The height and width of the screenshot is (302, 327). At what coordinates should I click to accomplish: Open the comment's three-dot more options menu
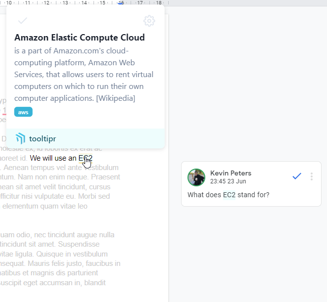[311, 176]
